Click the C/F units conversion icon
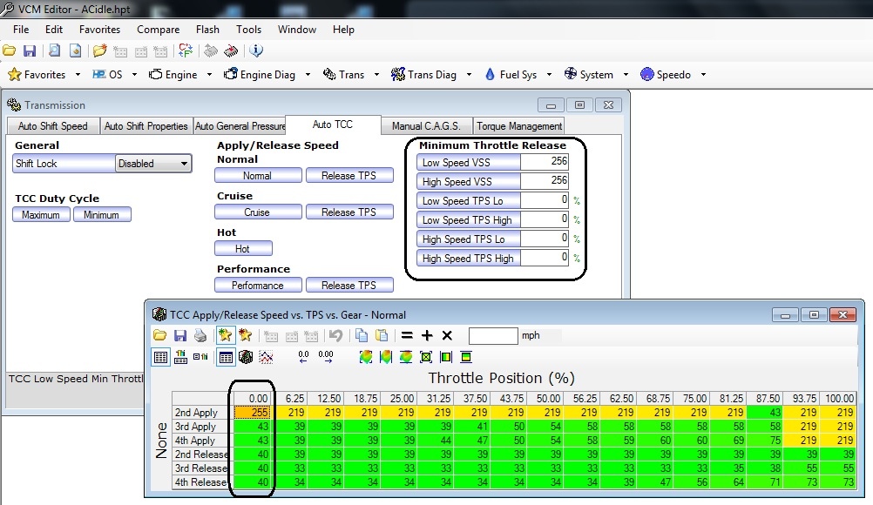 click(186, 51)
